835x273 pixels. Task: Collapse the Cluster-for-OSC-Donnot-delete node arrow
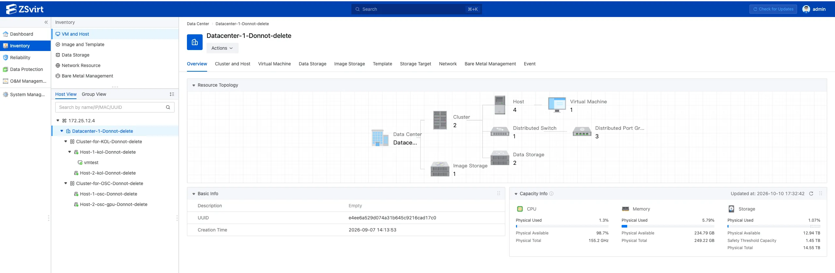[x=66, y=183]
